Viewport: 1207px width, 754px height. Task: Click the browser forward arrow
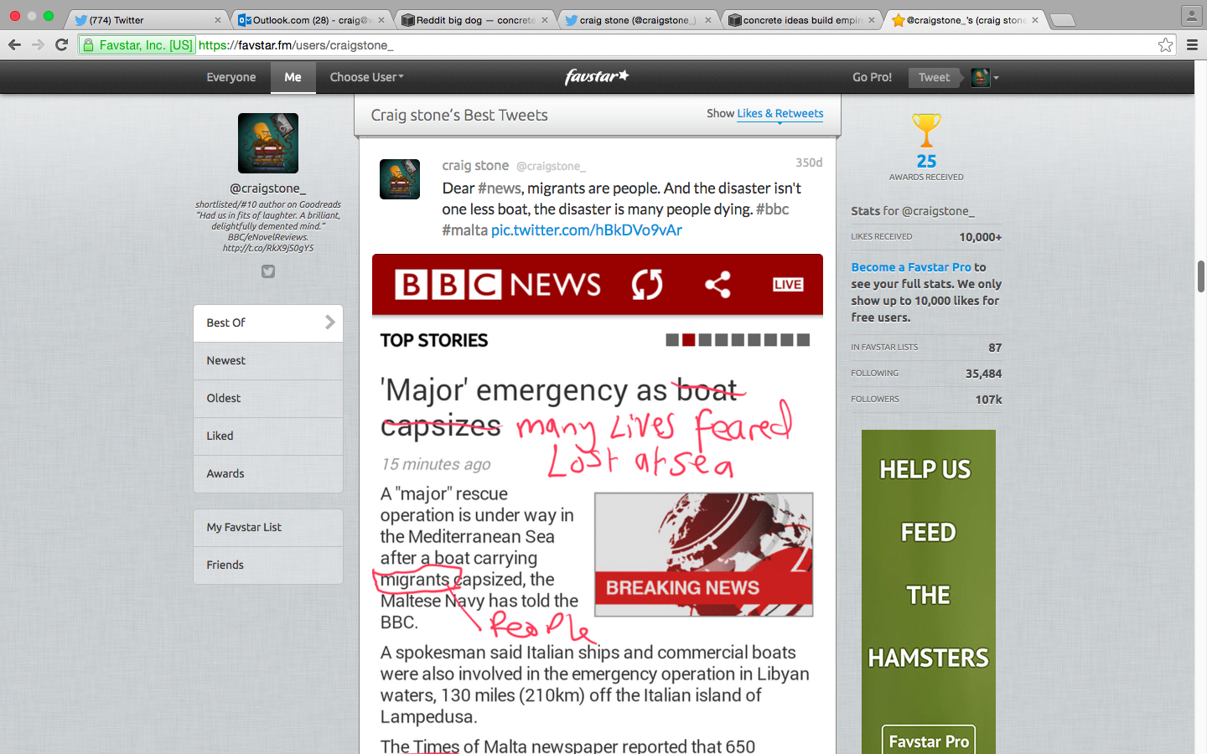tap(38, 44)
